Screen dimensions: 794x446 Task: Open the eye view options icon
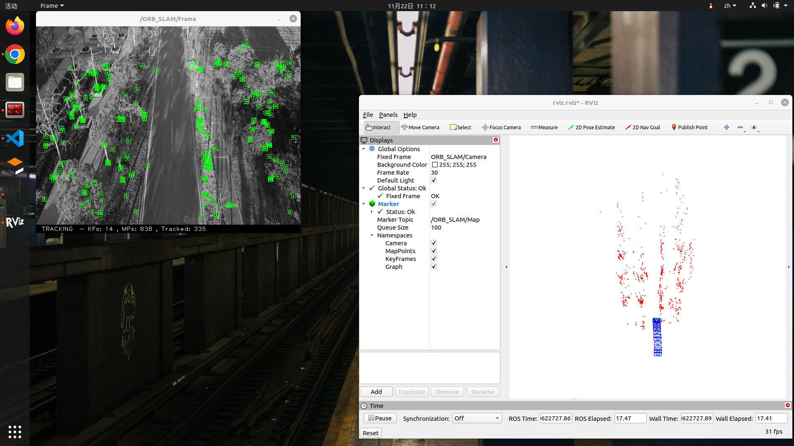[754, 127]
